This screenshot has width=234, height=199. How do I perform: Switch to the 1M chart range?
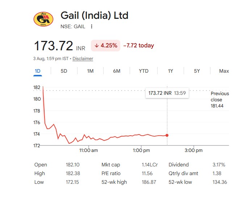[90, 71]
